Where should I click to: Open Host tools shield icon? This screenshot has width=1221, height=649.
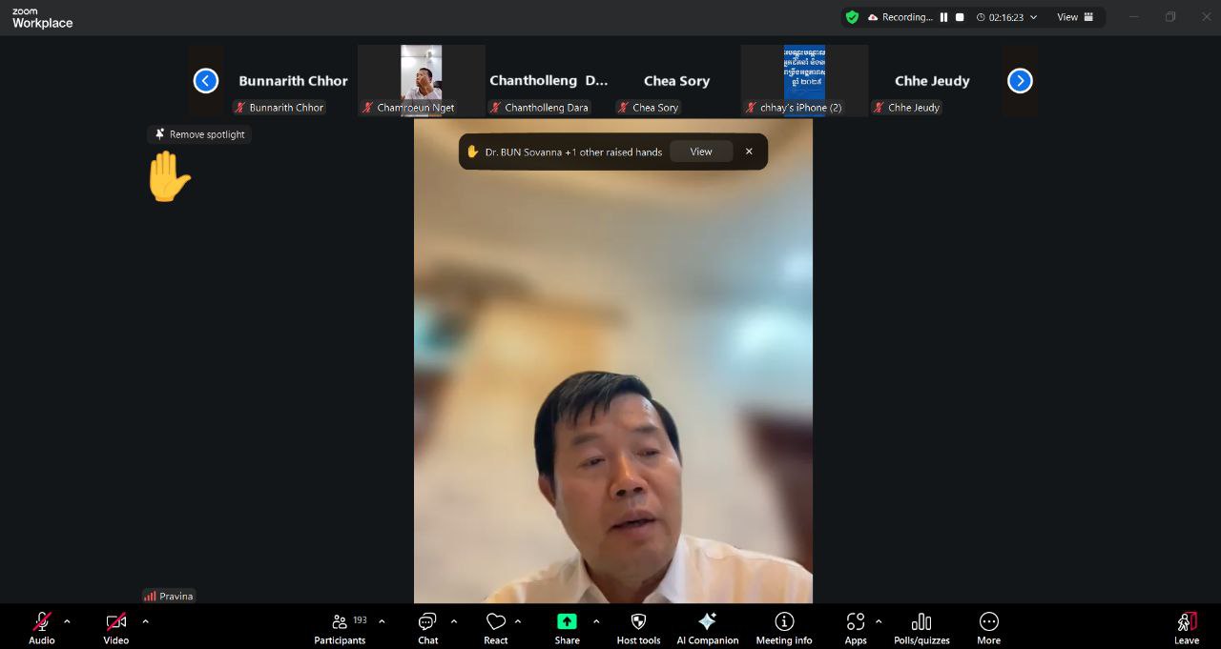[x=638, y=628]
